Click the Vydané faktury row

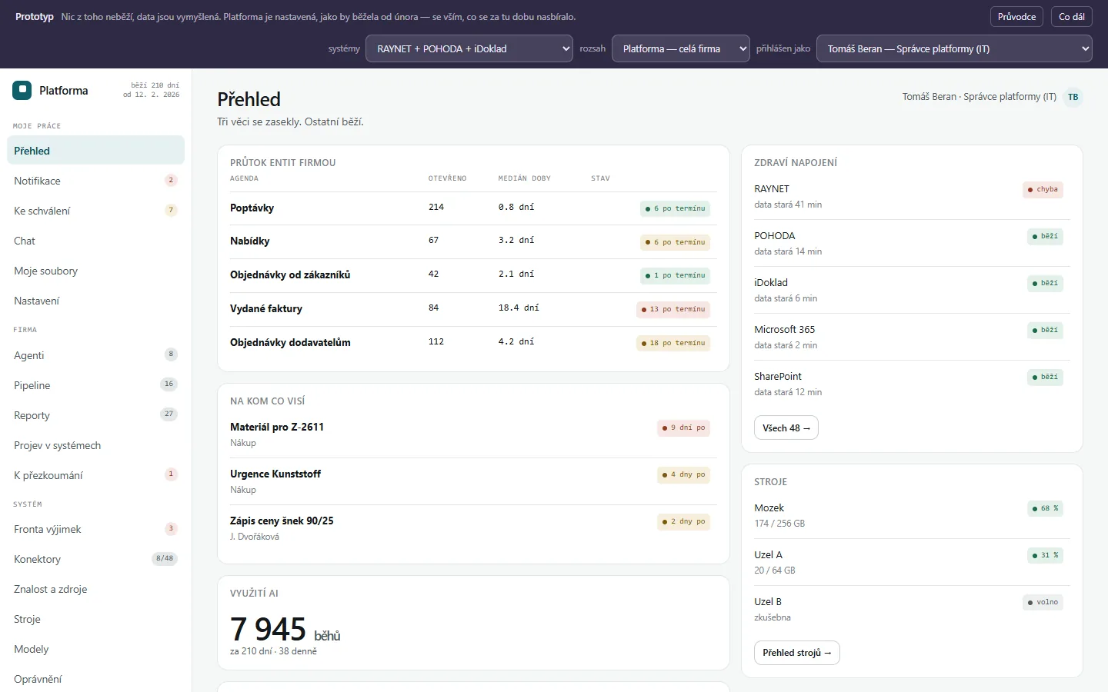(473, 308)
